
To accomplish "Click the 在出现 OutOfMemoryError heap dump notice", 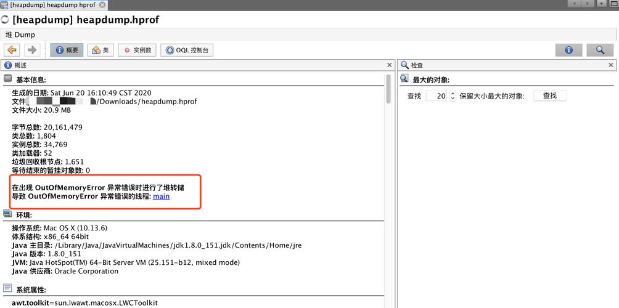I will click(98, 187).
